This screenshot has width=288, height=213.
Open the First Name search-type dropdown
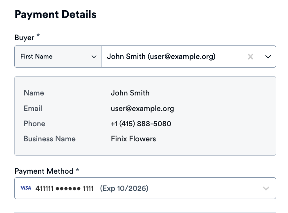coord(58,57)
